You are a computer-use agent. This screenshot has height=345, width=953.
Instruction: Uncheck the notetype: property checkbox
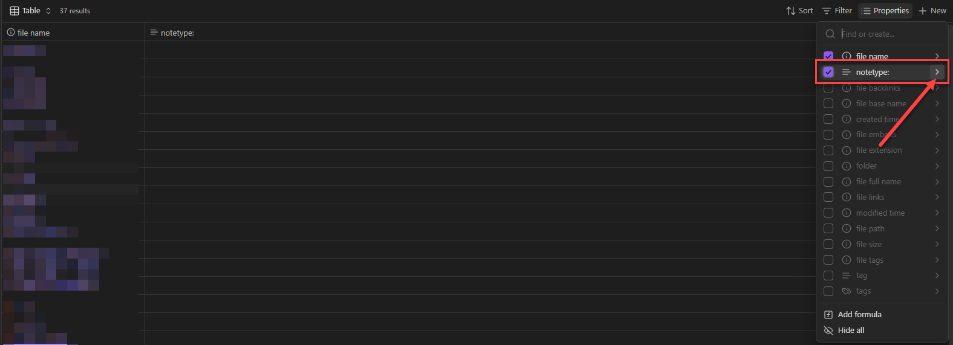tap(828, 72)
